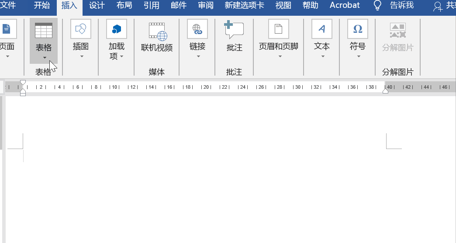Open the 文件 (File) tab

8,5
